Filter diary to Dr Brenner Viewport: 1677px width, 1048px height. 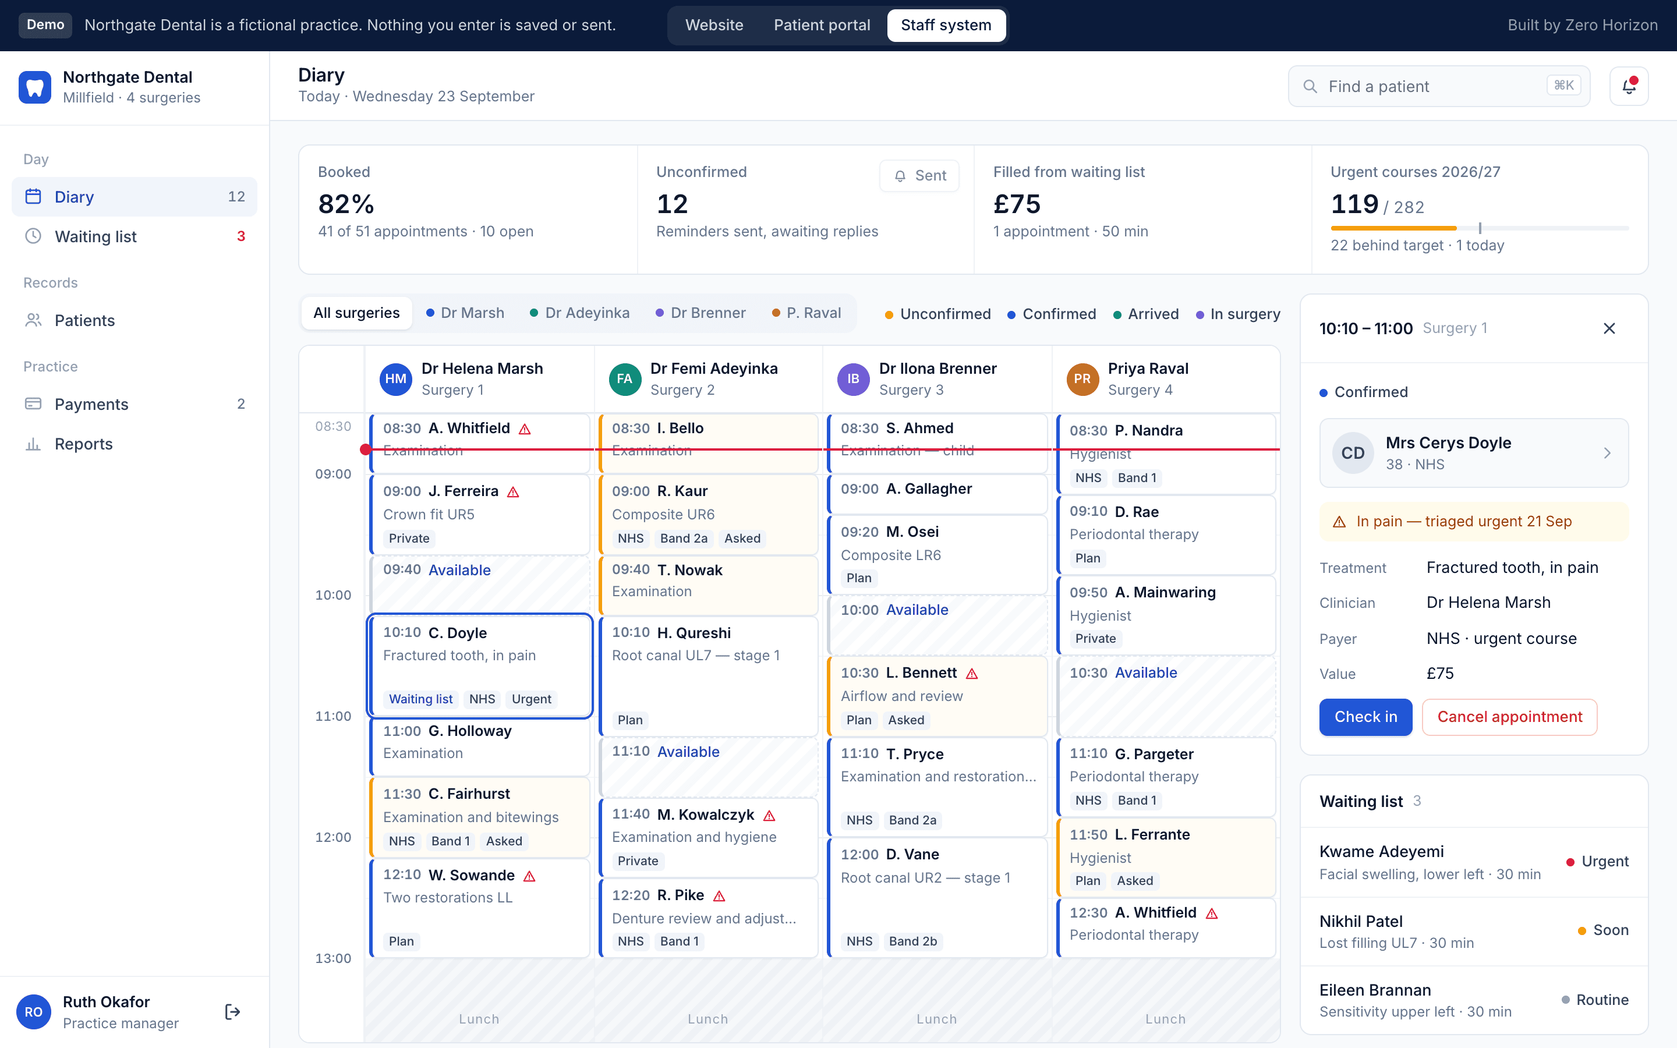click(700, 313)
